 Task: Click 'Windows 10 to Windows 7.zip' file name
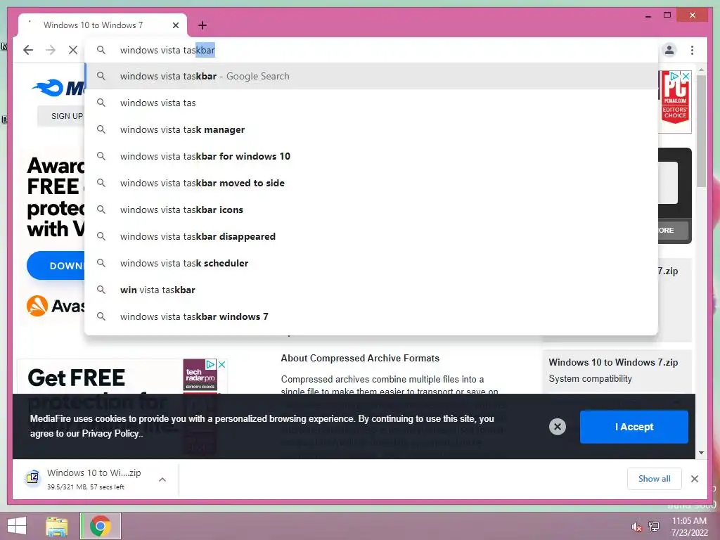(x=613, y=362)
